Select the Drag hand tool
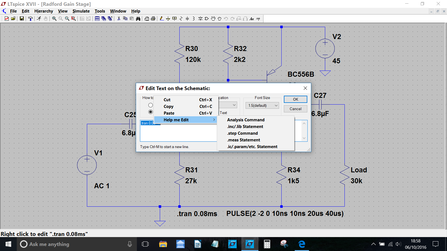Viewport: 447px width, 251px height. click(x=220, y=19)
